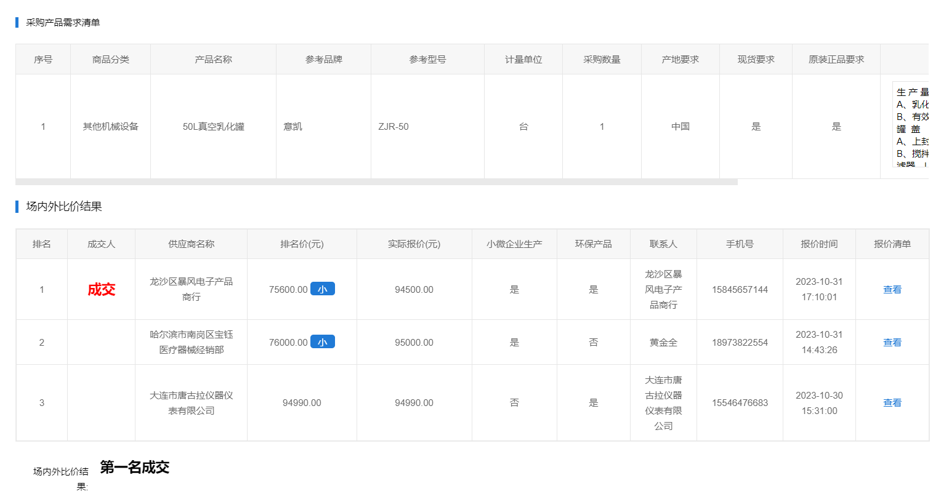Image resolution: width=949 pixels, height=494 pixels.
Task: Select phone number 15546476683
Action: point(740,403)
